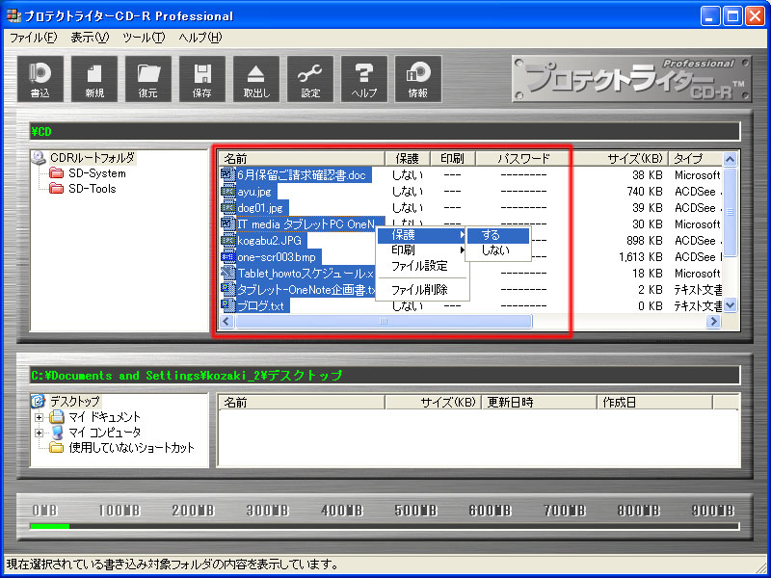This screenshot has width=771, height=578.
Task: Open the ツール(T) menu
Action: point(144,38)
